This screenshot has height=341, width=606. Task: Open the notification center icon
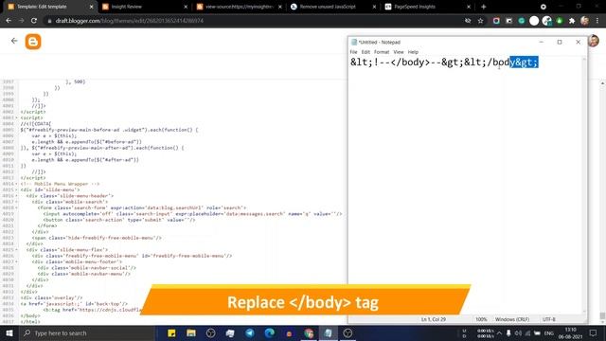pyautogui.click(x=594, y=332)
